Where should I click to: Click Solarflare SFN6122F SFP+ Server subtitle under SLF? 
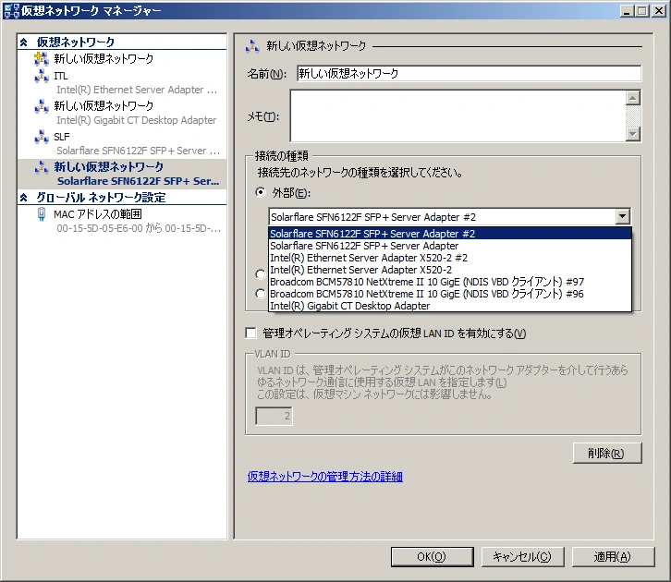pos(139,151)
